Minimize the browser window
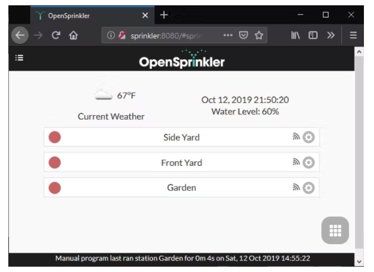This screenshot has width=374, height=272. tap(301, 15)
